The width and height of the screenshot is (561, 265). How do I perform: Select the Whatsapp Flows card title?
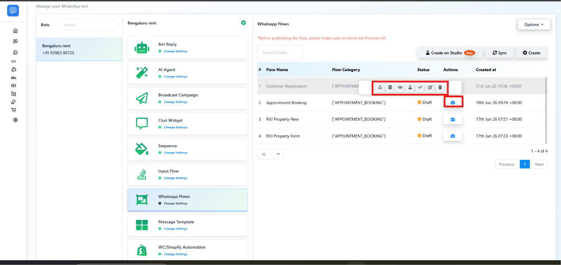[174, 196]
